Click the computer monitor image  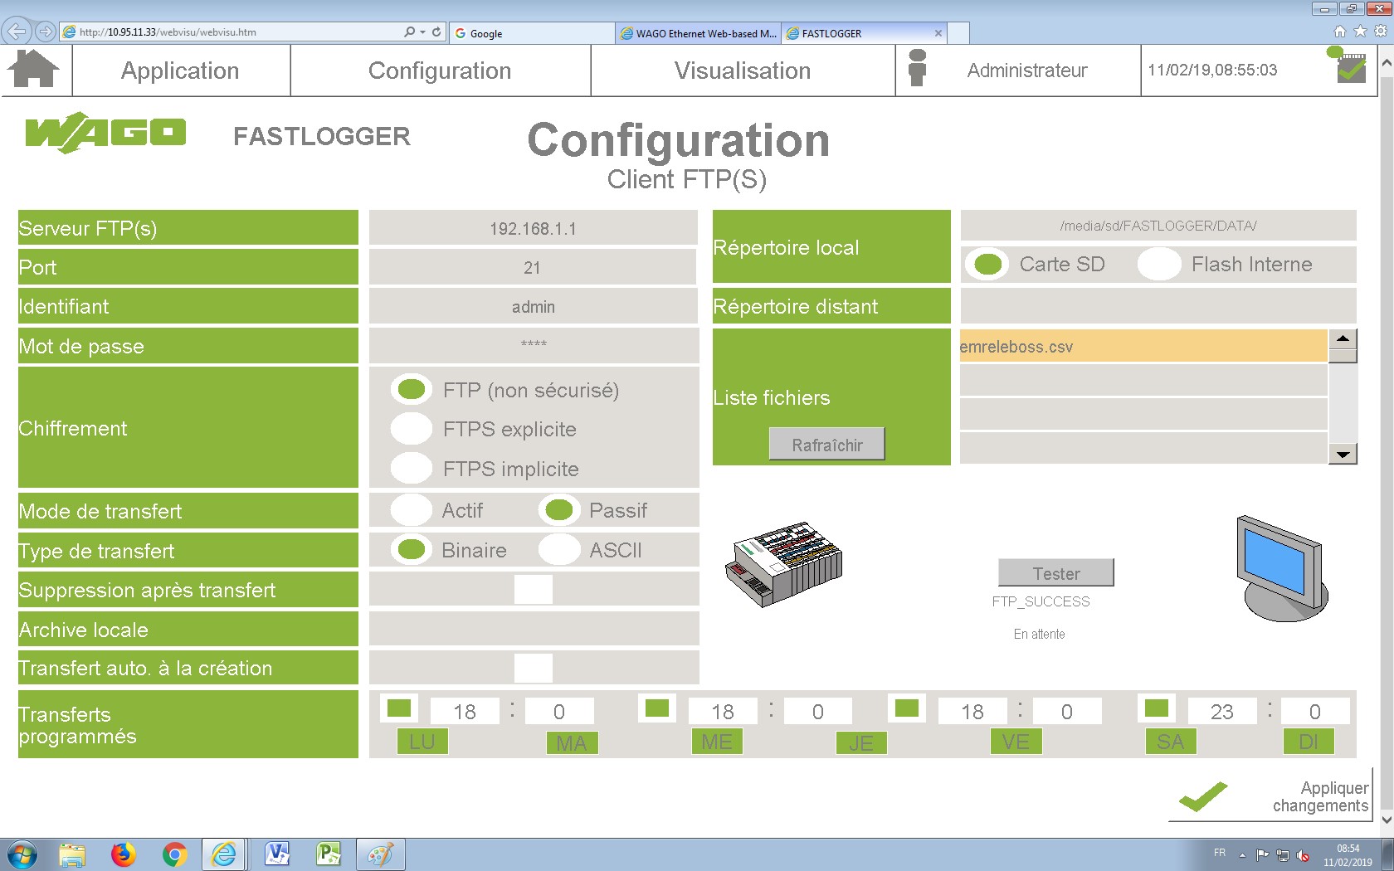(1282, 569)
